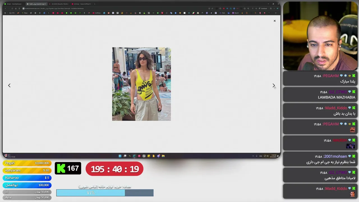This screenshot has height=202, width=359.
Task: Select the kohyaram $50 donor row
Action: click(x=27, y=170)
